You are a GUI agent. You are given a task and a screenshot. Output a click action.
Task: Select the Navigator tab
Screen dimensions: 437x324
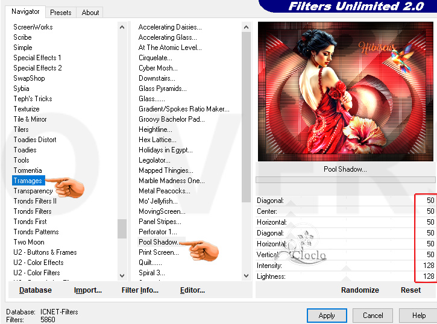[x=25, y=11]
